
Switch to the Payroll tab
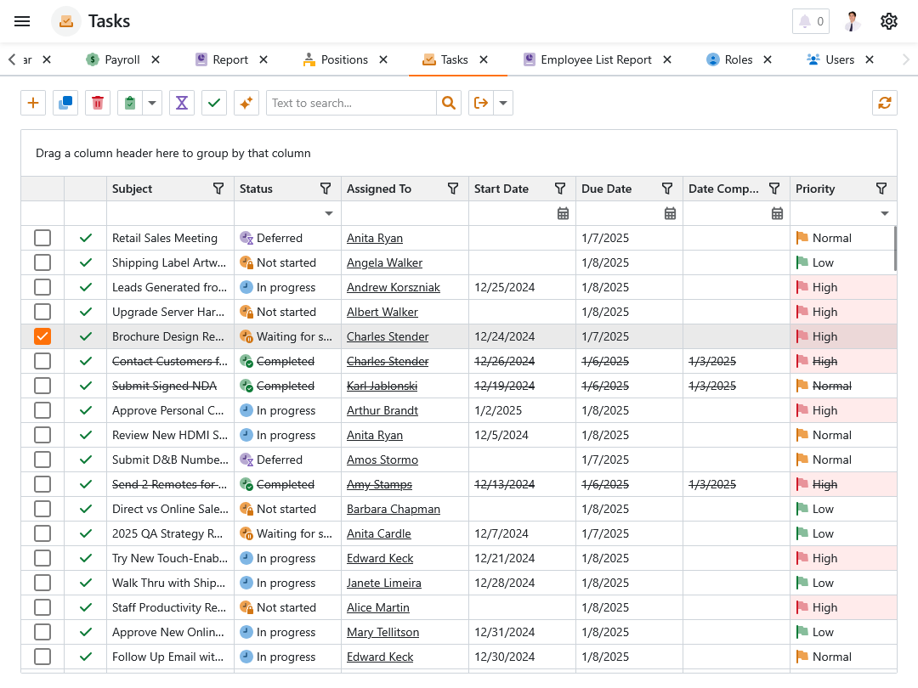122,59
